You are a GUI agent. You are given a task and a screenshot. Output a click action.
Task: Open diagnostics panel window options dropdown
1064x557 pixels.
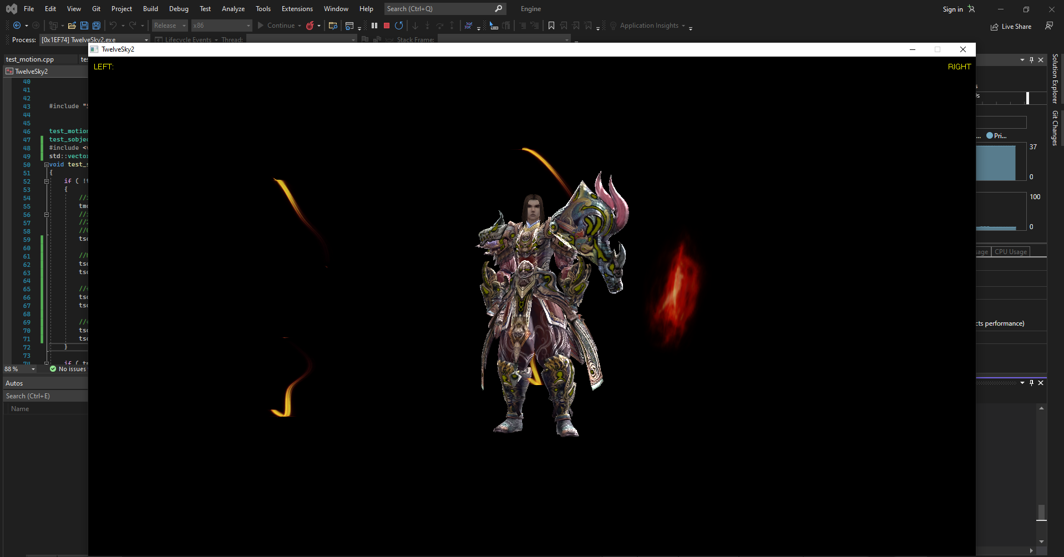1022,59
